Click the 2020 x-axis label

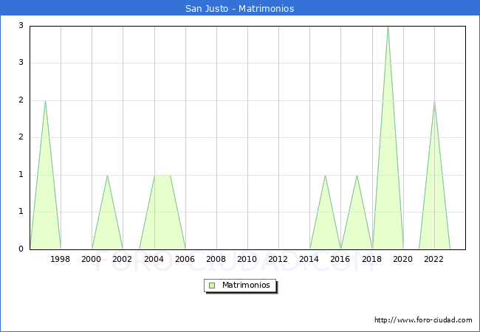pyautogui.click(x=403, y=259)
